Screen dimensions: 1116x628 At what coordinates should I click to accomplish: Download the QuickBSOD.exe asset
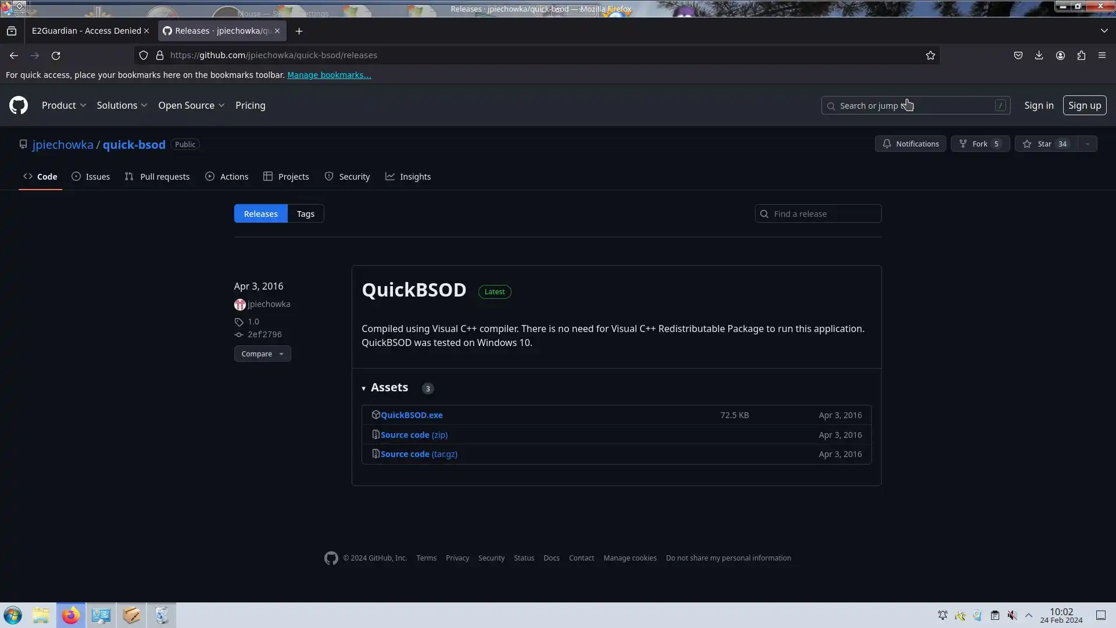click(412, 415)
